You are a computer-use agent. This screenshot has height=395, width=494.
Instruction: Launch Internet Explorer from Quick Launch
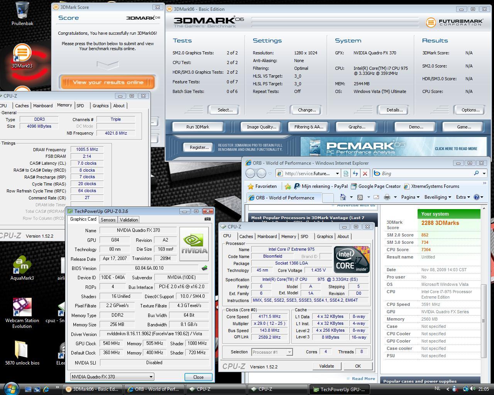pyautogui.click(x=46, y=389)
